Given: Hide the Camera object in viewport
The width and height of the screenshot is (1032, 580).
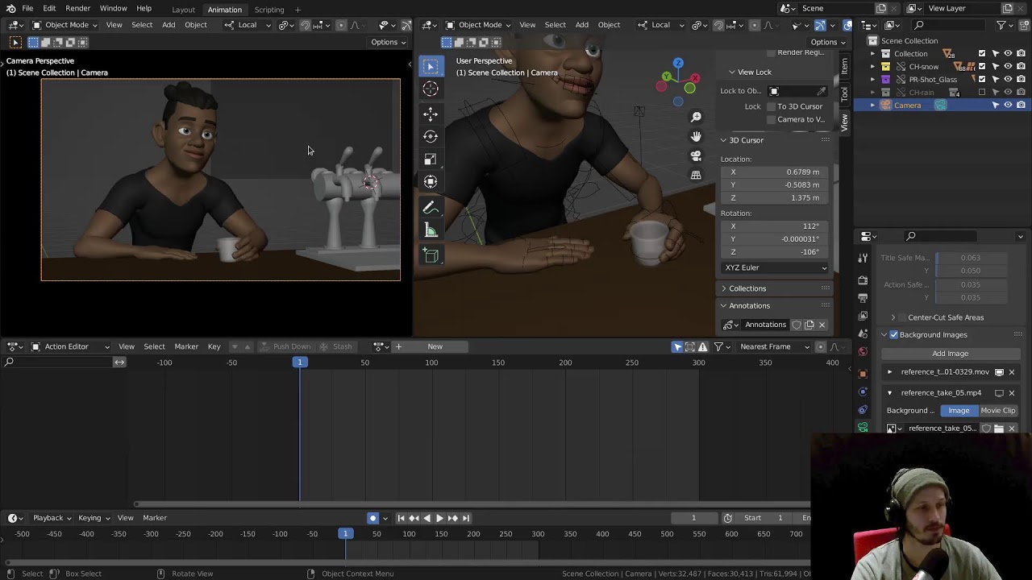Looking at the screenshot, I should (1008, 106).
